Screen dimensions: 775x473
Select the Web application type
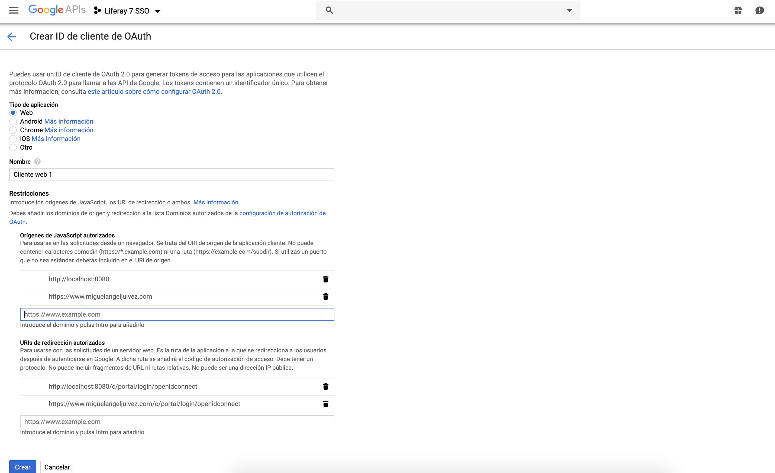point(13,113)
